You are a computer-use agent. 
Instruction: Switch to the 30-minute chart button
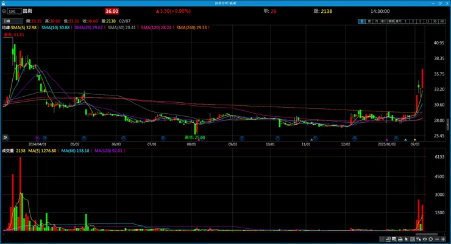pos(435,21)
